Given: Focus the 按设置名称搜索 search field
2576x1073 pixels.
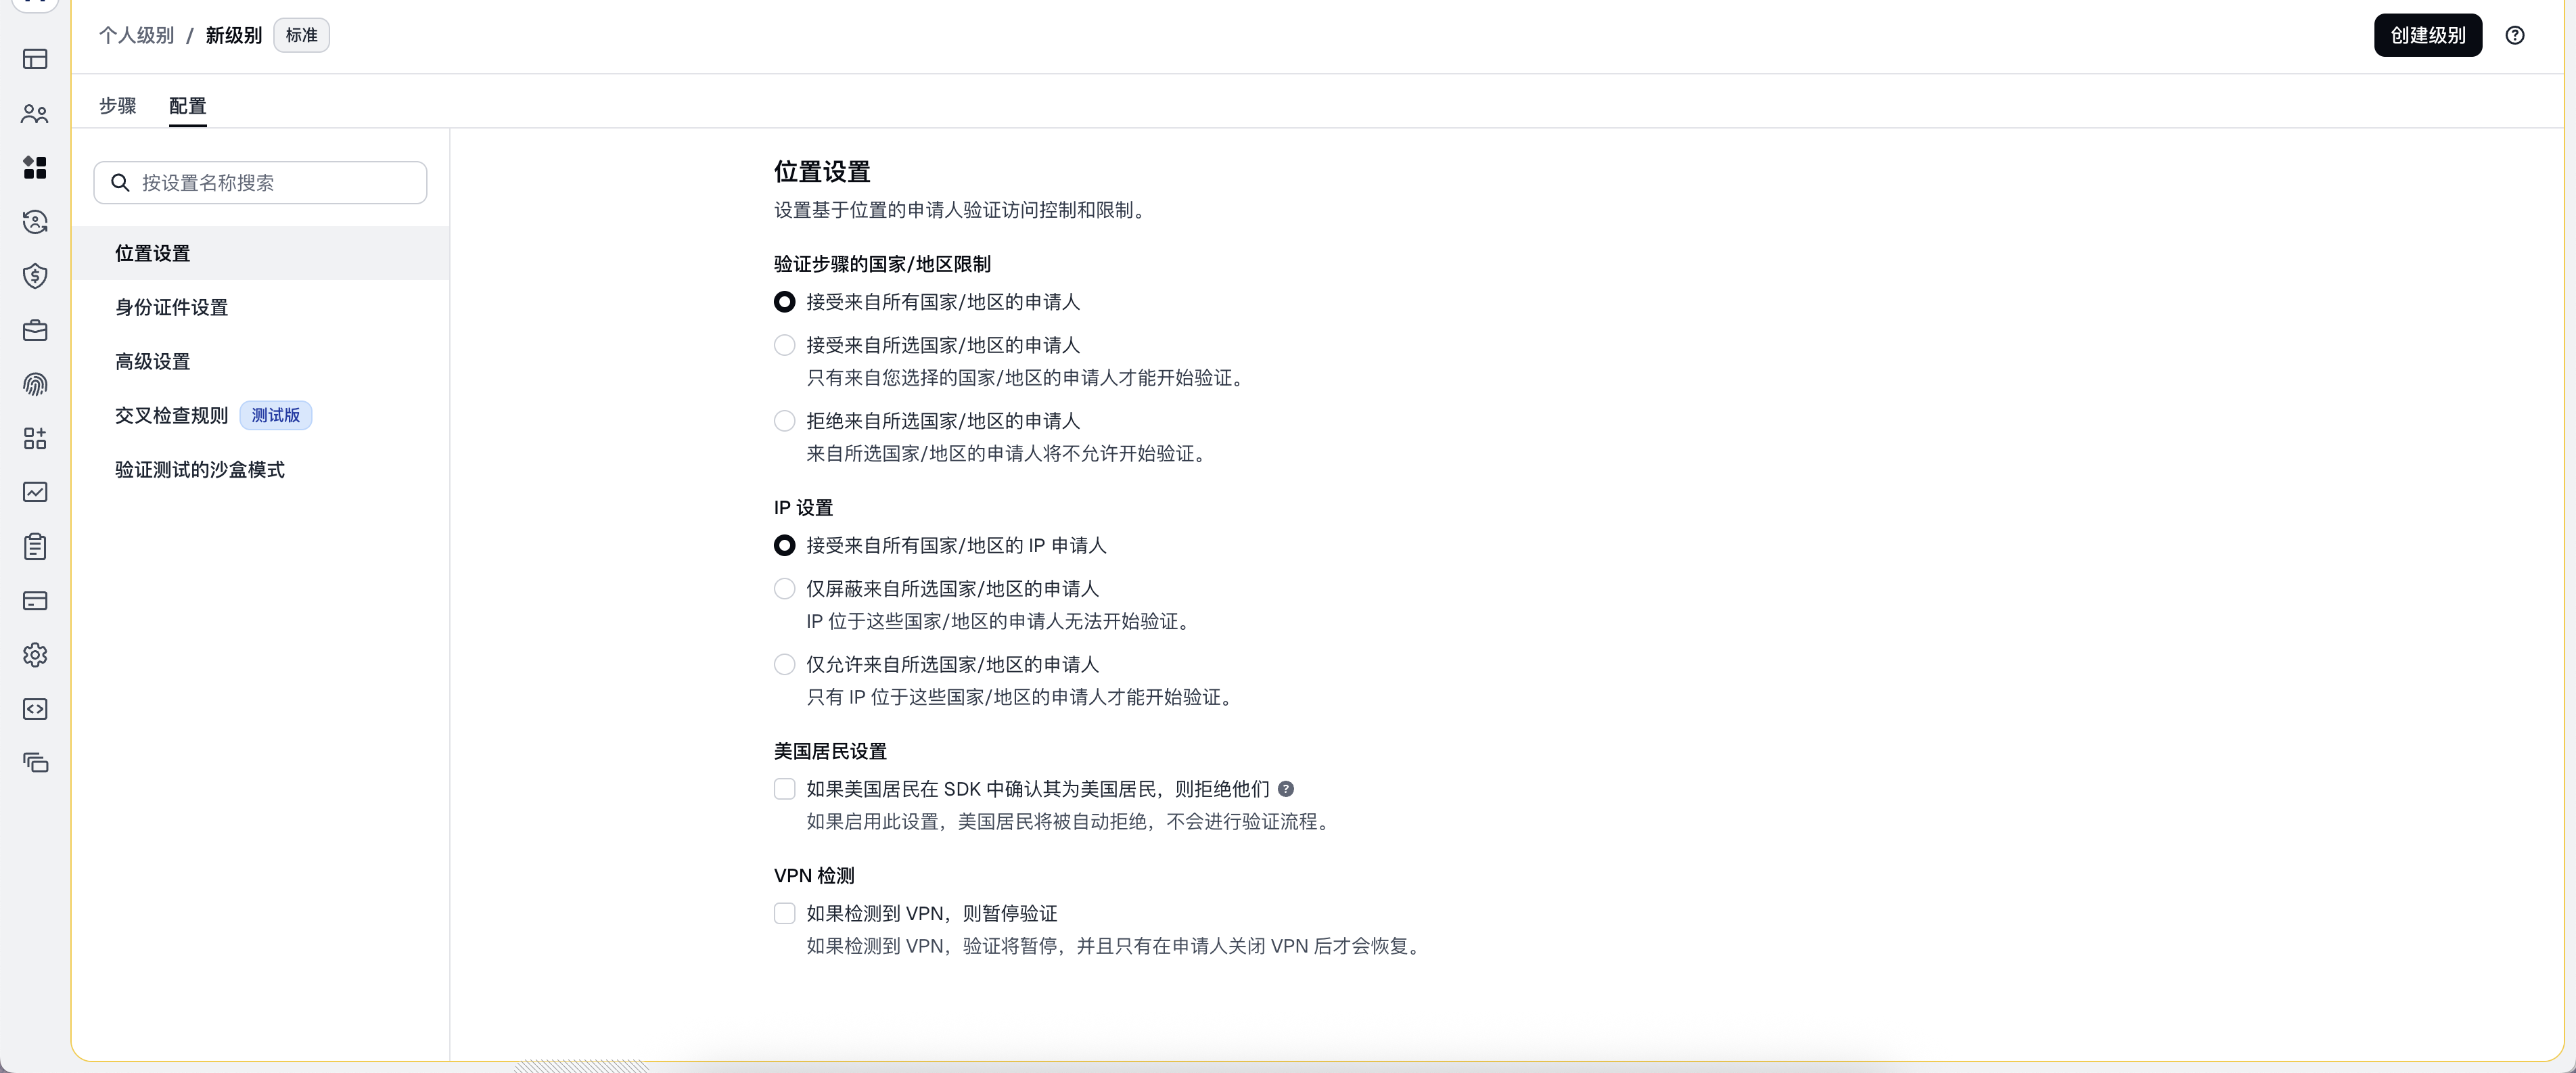Looking at the screenshot, I should pyautogui.click(x=261, y=183).
